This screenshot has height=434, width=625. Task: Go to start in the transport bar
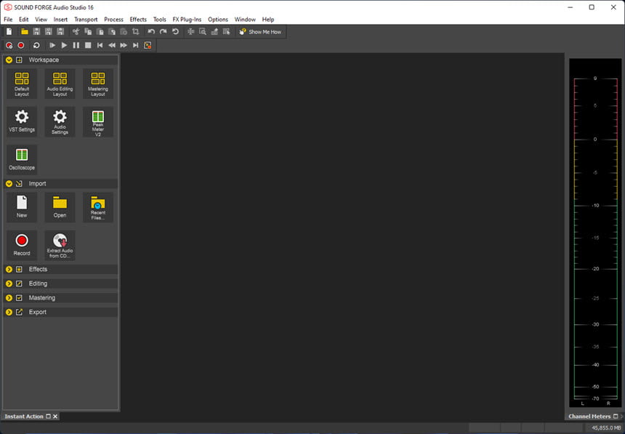coord(100,46)
